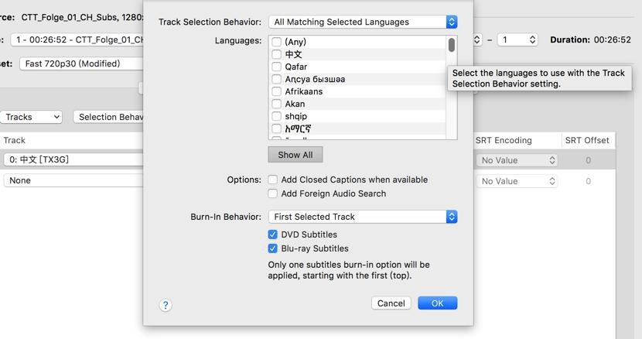
Task: Click the chapter end range stepper
Action: 532,39
